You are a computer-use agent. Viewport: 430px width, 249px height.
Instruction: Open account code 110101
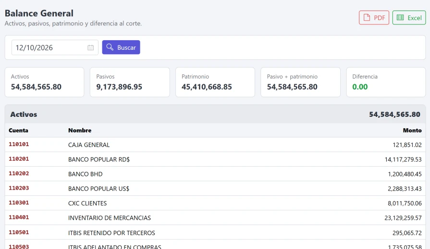tap(19, 144)
